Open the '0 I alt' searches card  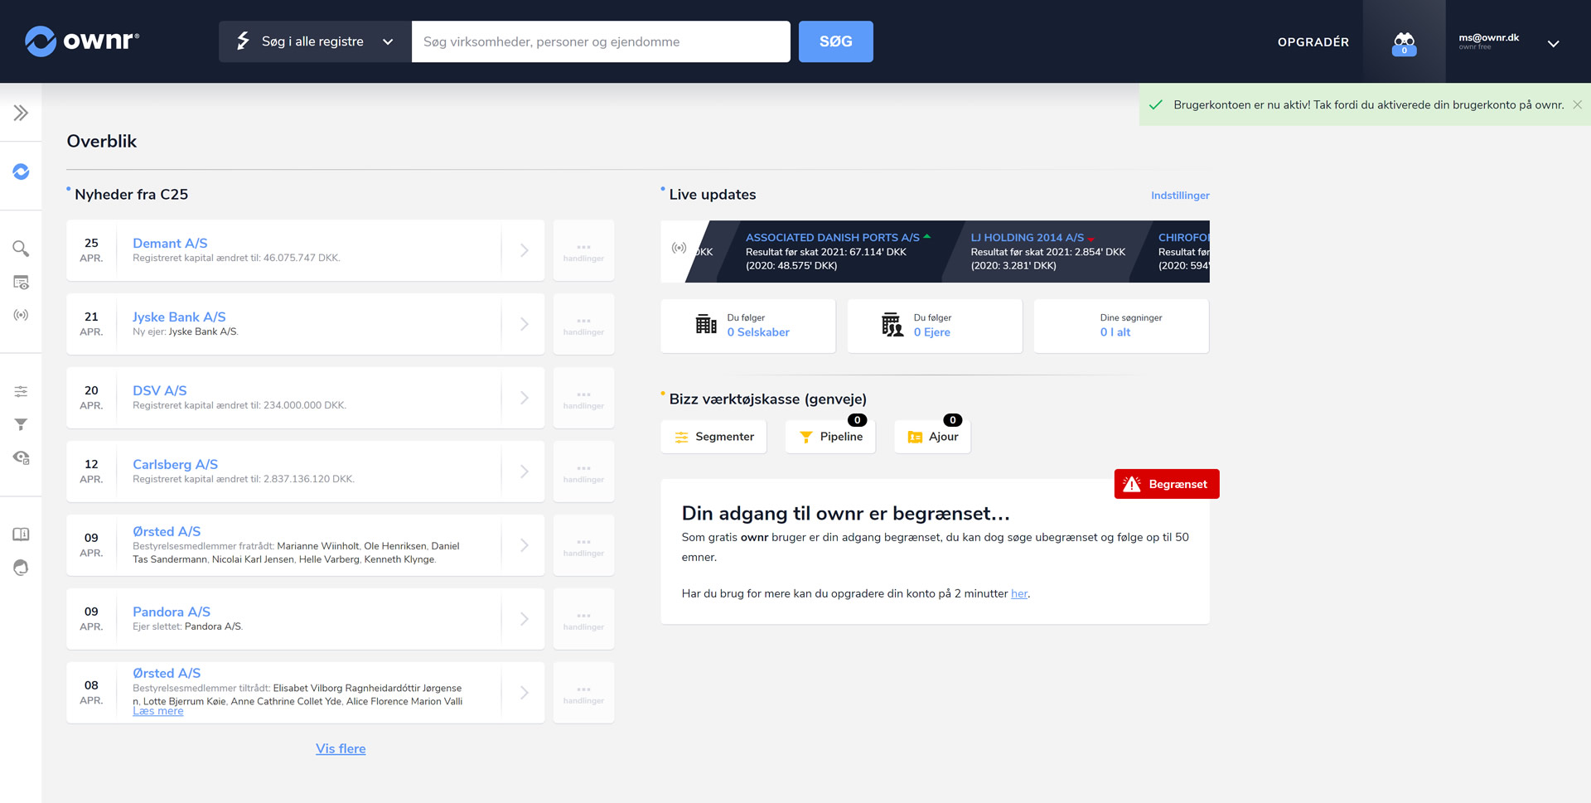pyautogui.click(x=1121, y=326)
